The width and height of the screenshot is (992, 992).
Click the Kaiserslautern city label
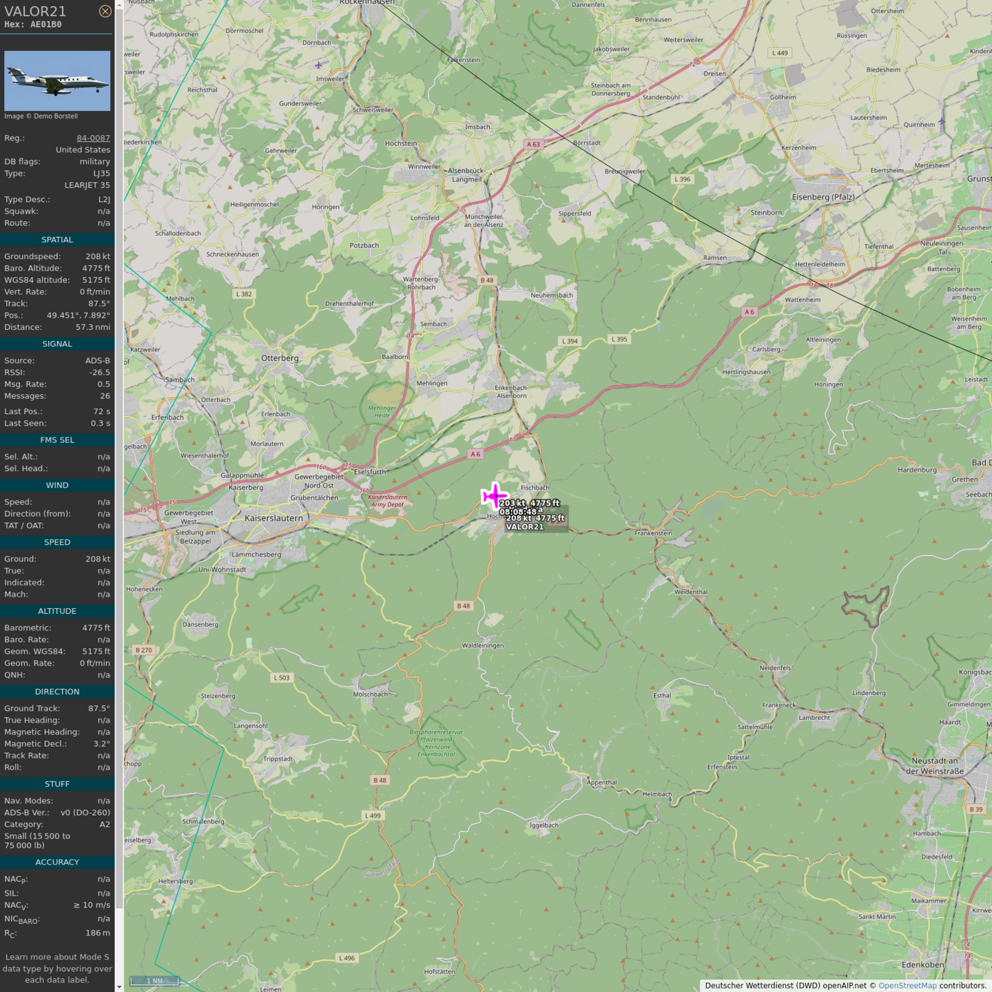click(273, 518)
